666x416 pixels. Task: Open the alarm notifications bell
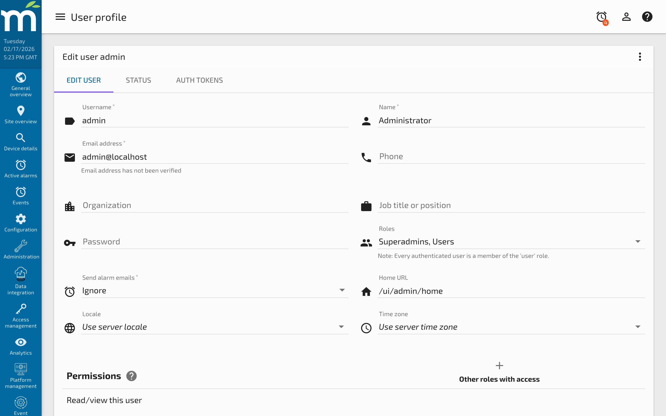[x=601, y=17]
